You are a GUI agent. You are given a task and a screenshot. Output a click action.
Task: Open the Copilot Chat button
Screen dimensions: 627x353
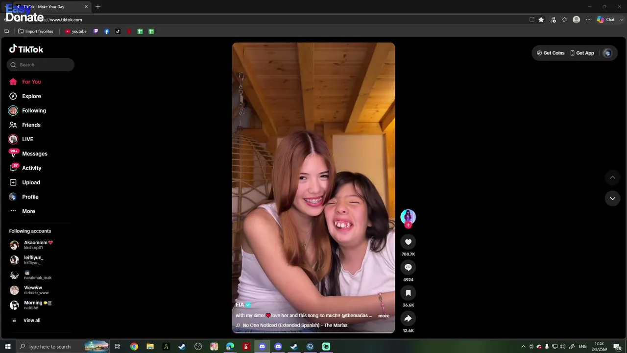coord(606,20)
